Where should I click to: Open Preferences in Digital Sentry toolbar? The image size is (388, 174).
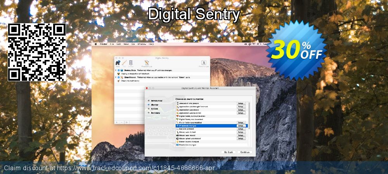coord(204,63)
